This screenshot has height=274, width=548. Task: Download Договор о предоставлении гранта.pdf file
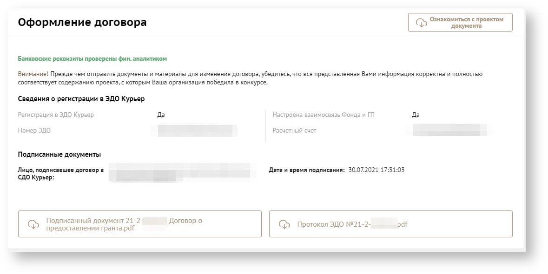click(139, 224)
